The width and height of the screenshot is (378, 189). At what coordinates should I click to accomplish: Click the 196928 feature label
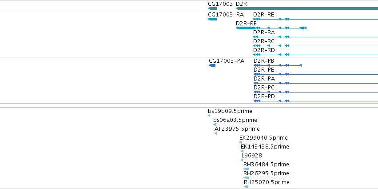point(251,156)
